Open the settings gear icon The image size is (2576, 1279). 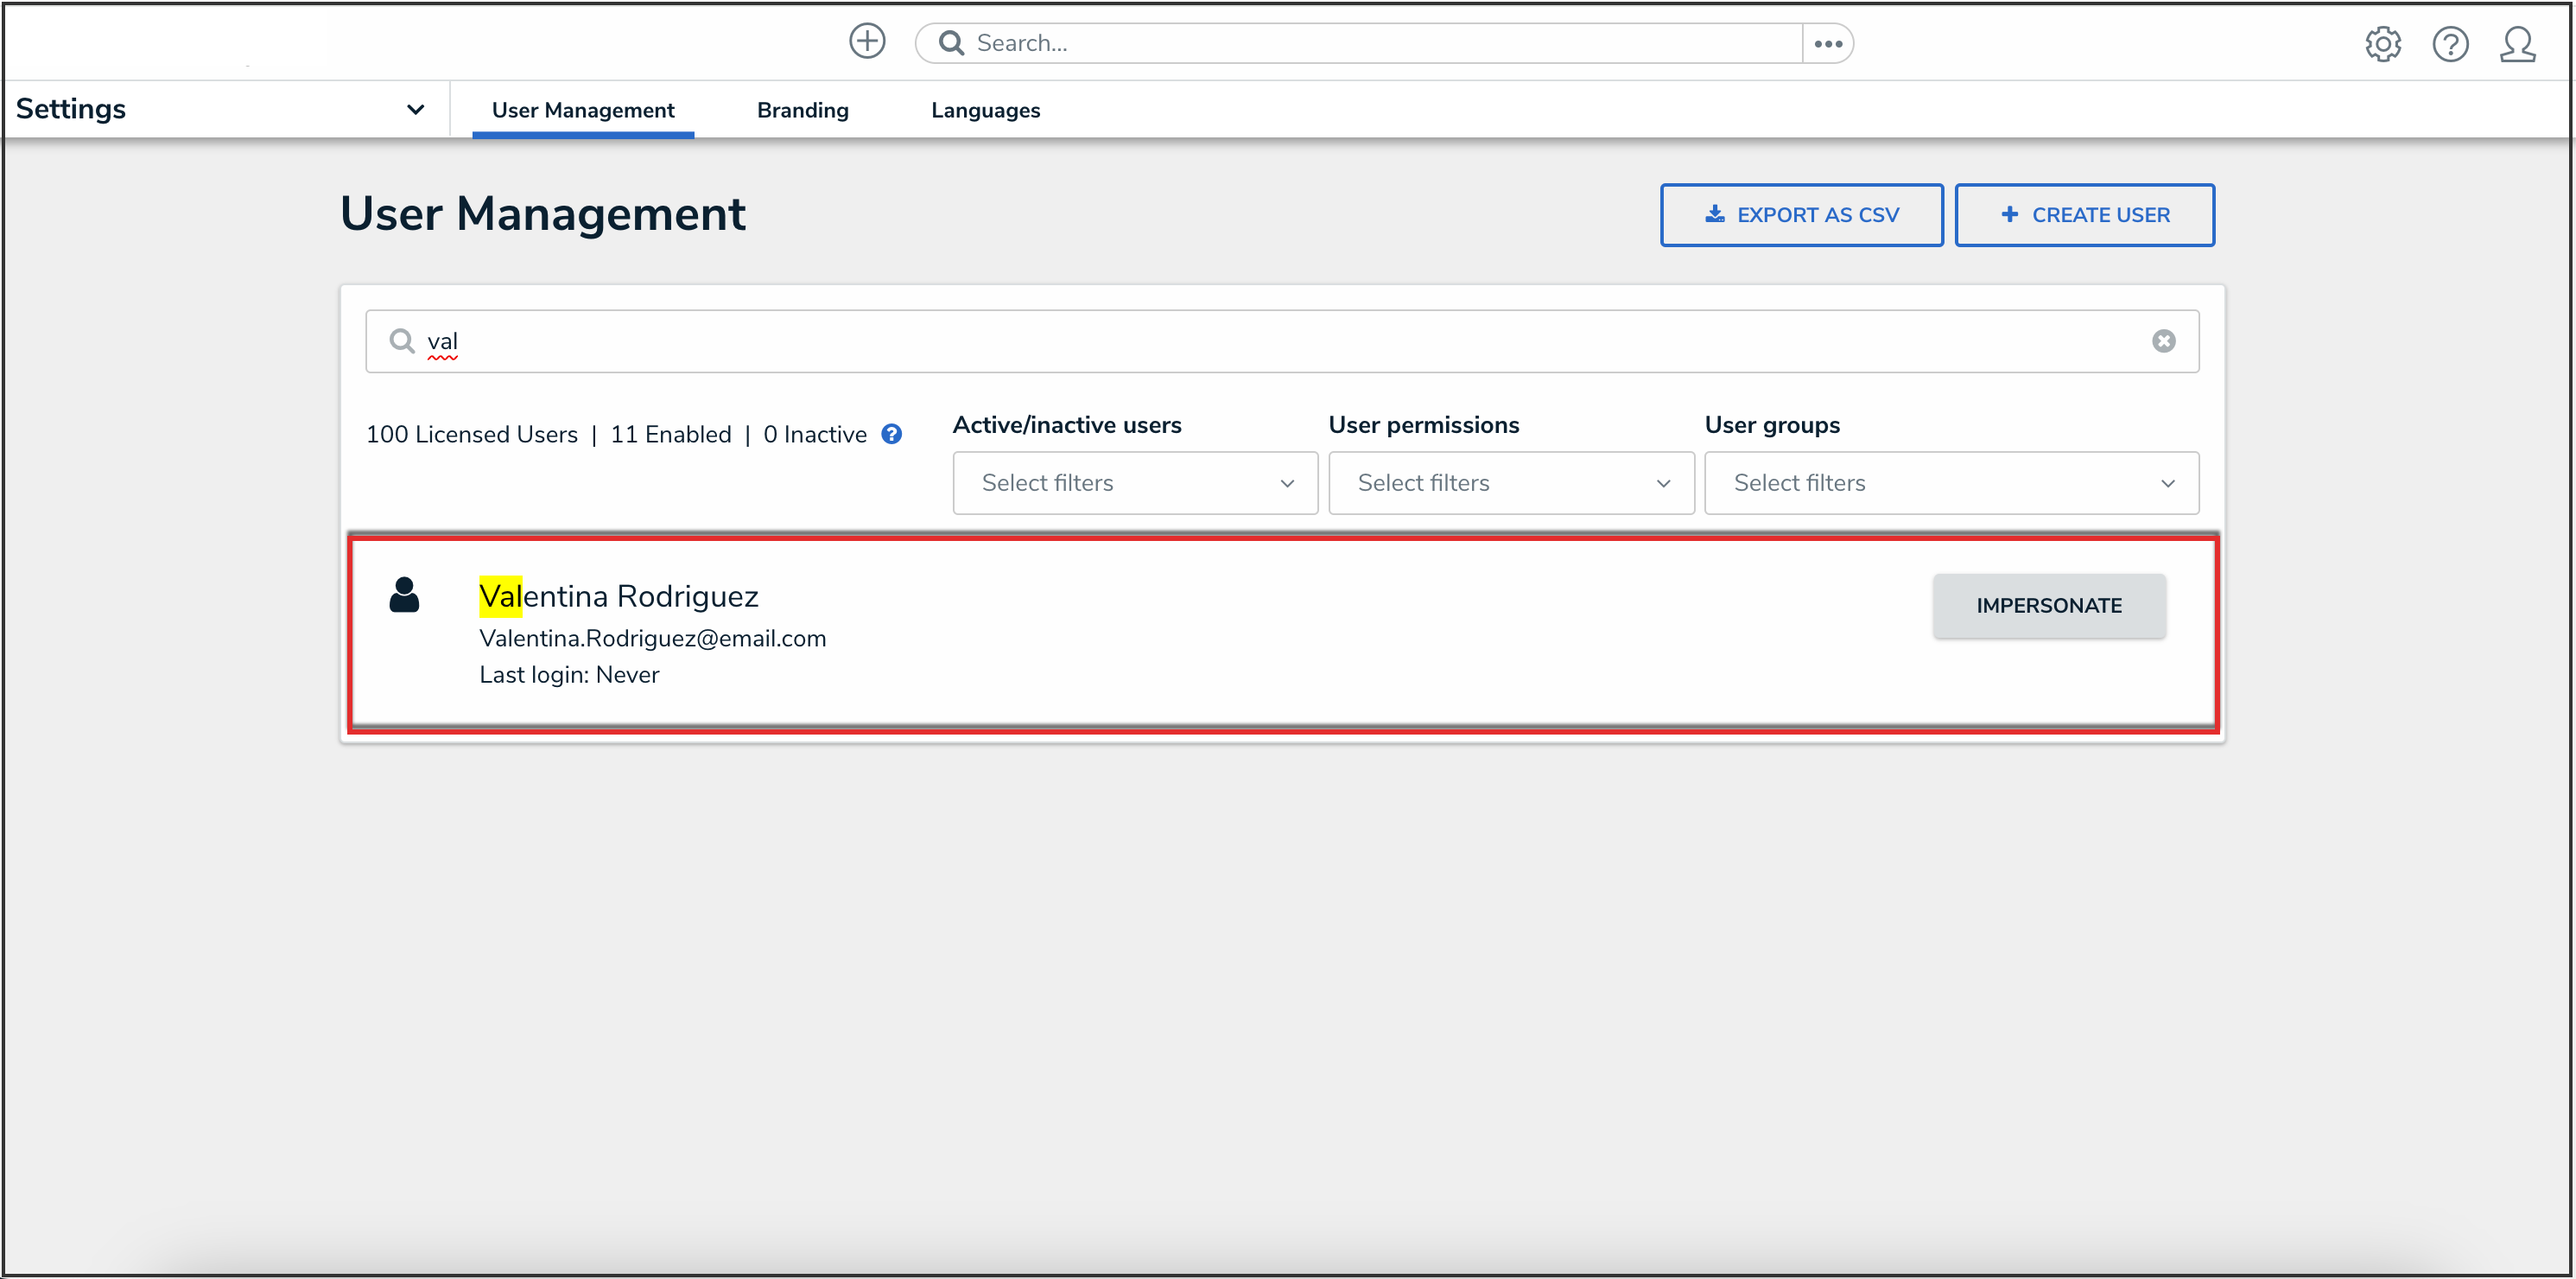click(2383, 44)
